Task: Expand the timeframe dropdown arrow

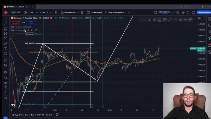Action: [50, 13]
